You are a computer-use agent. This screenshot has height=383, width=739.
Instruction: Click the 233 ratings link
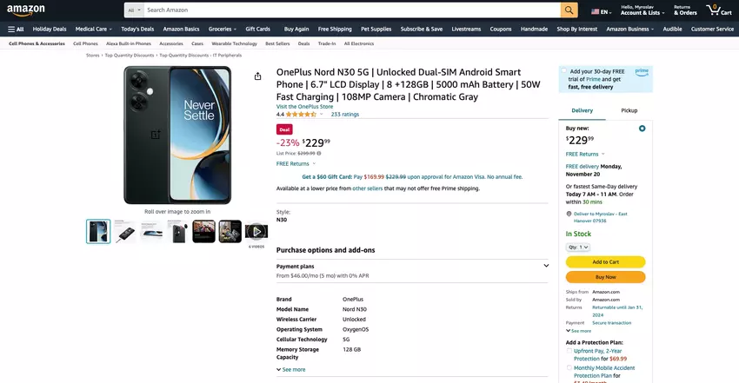pyautogui.click(x=344, y=115)
